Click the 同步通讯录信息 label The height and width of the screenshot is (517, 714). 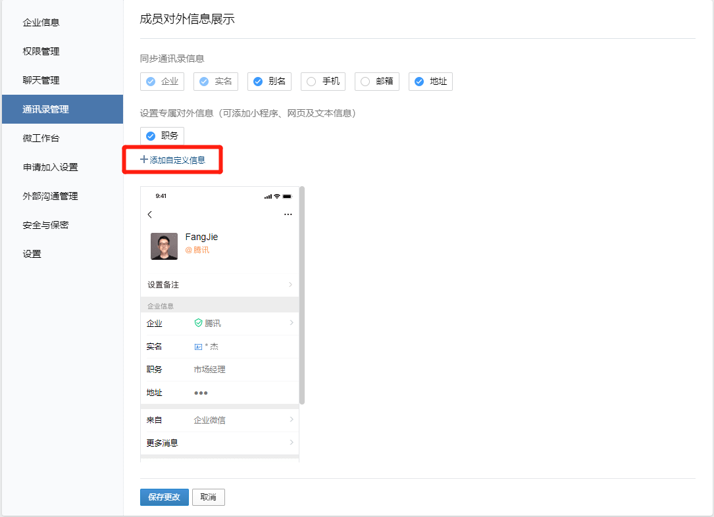pyautogui.click(x=172, y=59)
